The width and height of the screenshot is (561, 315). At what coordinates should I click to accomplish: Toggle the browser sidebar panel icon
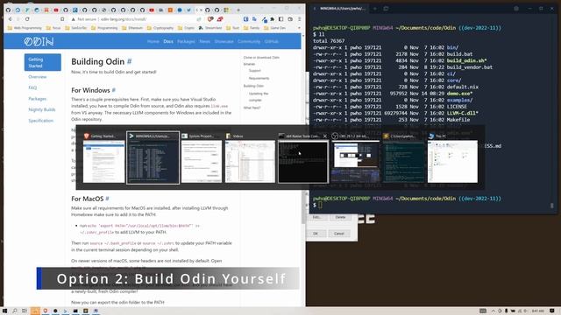pyautogui.click(x=281, y=19)
